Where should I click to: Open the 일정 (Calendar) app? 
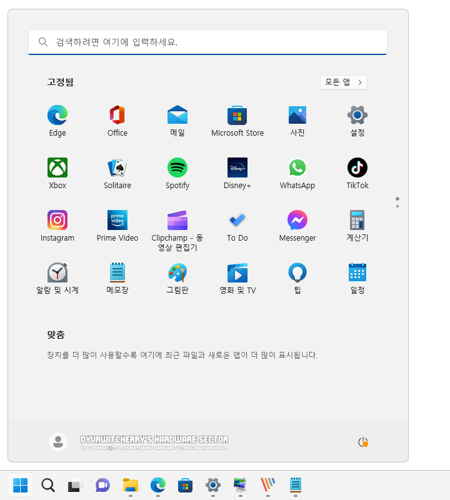click(357, 278)
